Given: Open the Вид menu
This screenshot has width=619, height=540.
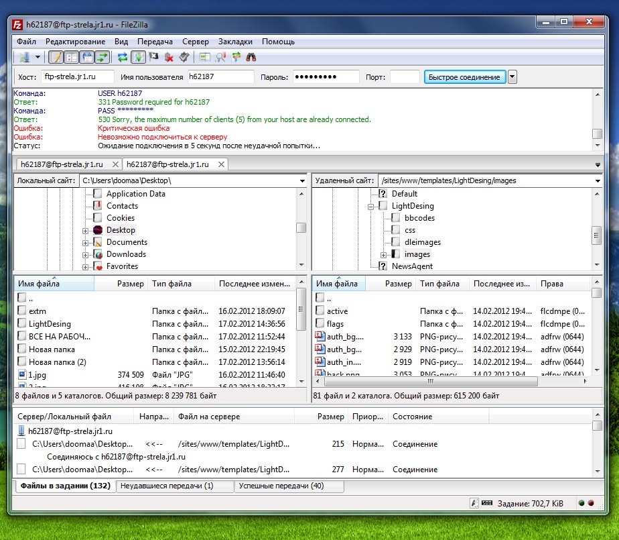Looking at the screenshot, I should 121,42.
